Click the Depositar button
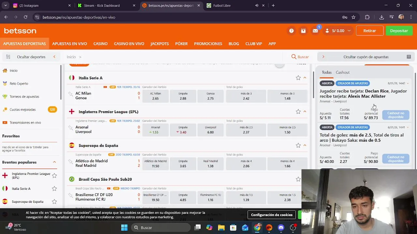This screenshot has height=234, width=417. click(399, 31)
